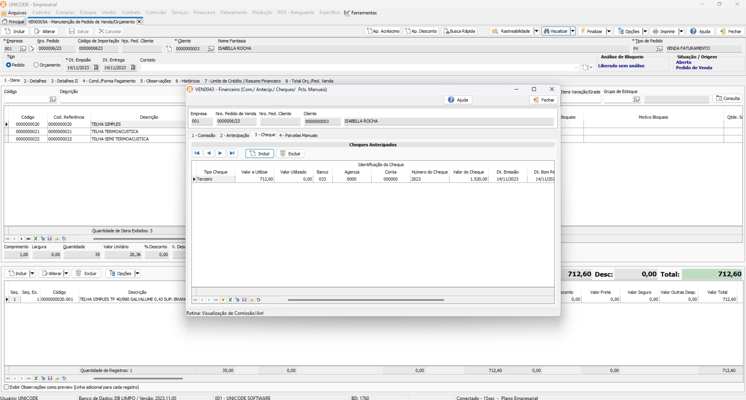Open Tipo de Pedido lookup icon
The width and height of the screenshot is (746, 400).
click(659, 49)
